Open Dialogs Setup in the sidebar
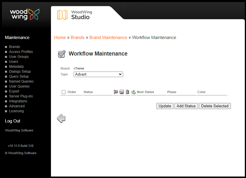The height and width of the screenshot is (178, 246). [20, 72]
